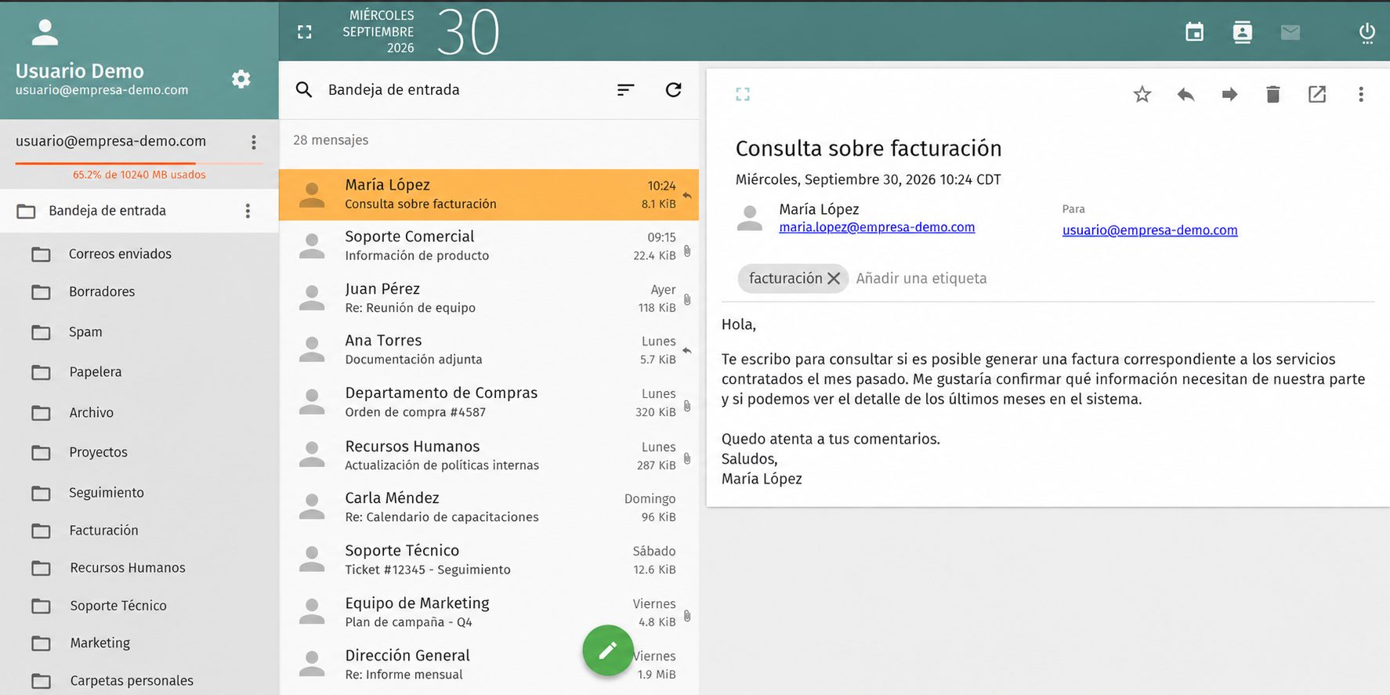Click the storage quota usage bar

tap(139, 163)
